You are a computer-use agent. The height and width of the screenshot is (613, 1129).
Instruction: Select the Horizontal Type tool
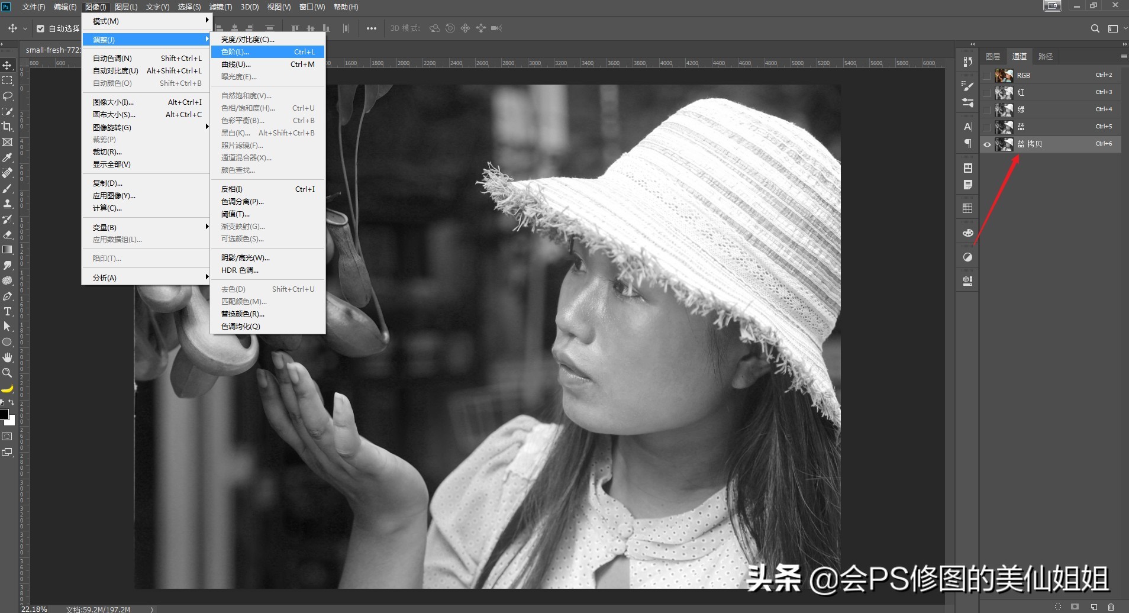coord(8,312)
